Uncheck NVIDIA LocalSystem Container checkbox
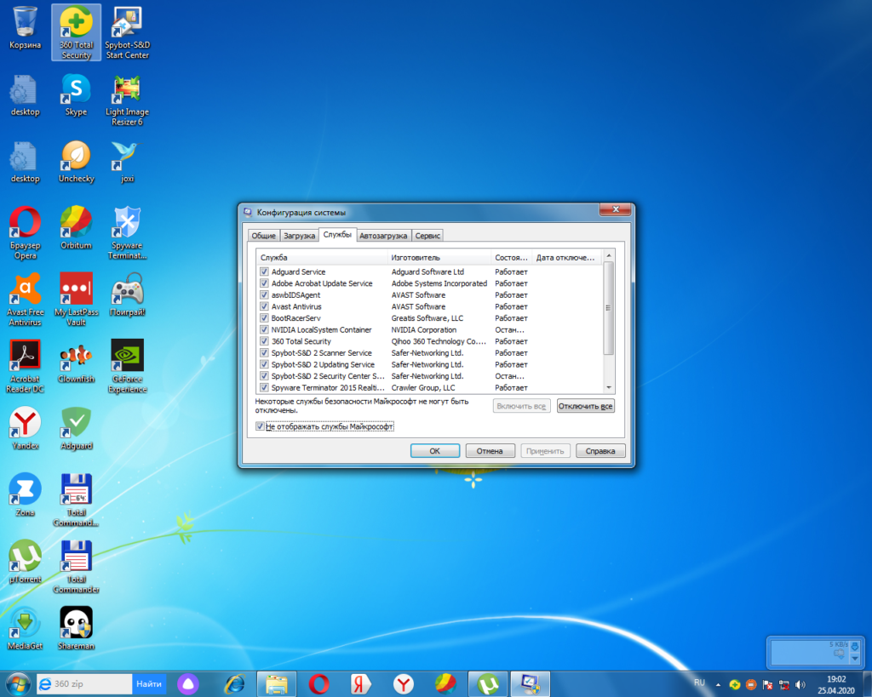This screenshot has height=697, width=872. pos(264,329)
